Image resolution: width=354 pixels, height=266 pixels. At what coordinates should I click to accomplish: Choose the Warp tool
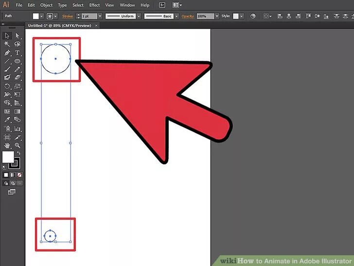7,95
